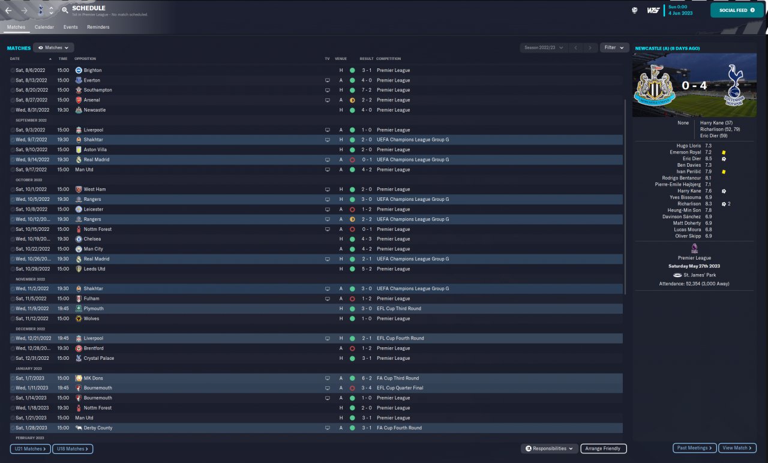Switch to the Events tab

pyautogui.click(x=70, y=27)
